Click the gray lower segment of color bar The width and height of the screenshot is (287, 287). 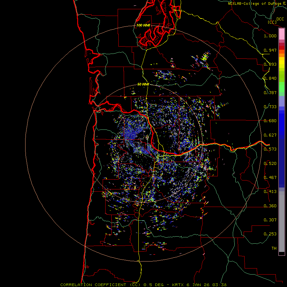pos(282,222)
